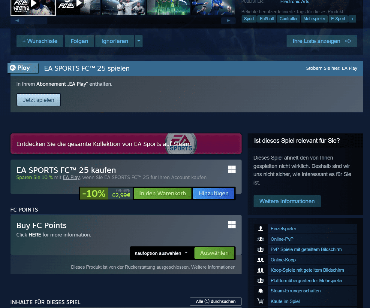This screenshot has width=370, height=308.
Task: Select the Controller tag
Action: tap(288, 19)
